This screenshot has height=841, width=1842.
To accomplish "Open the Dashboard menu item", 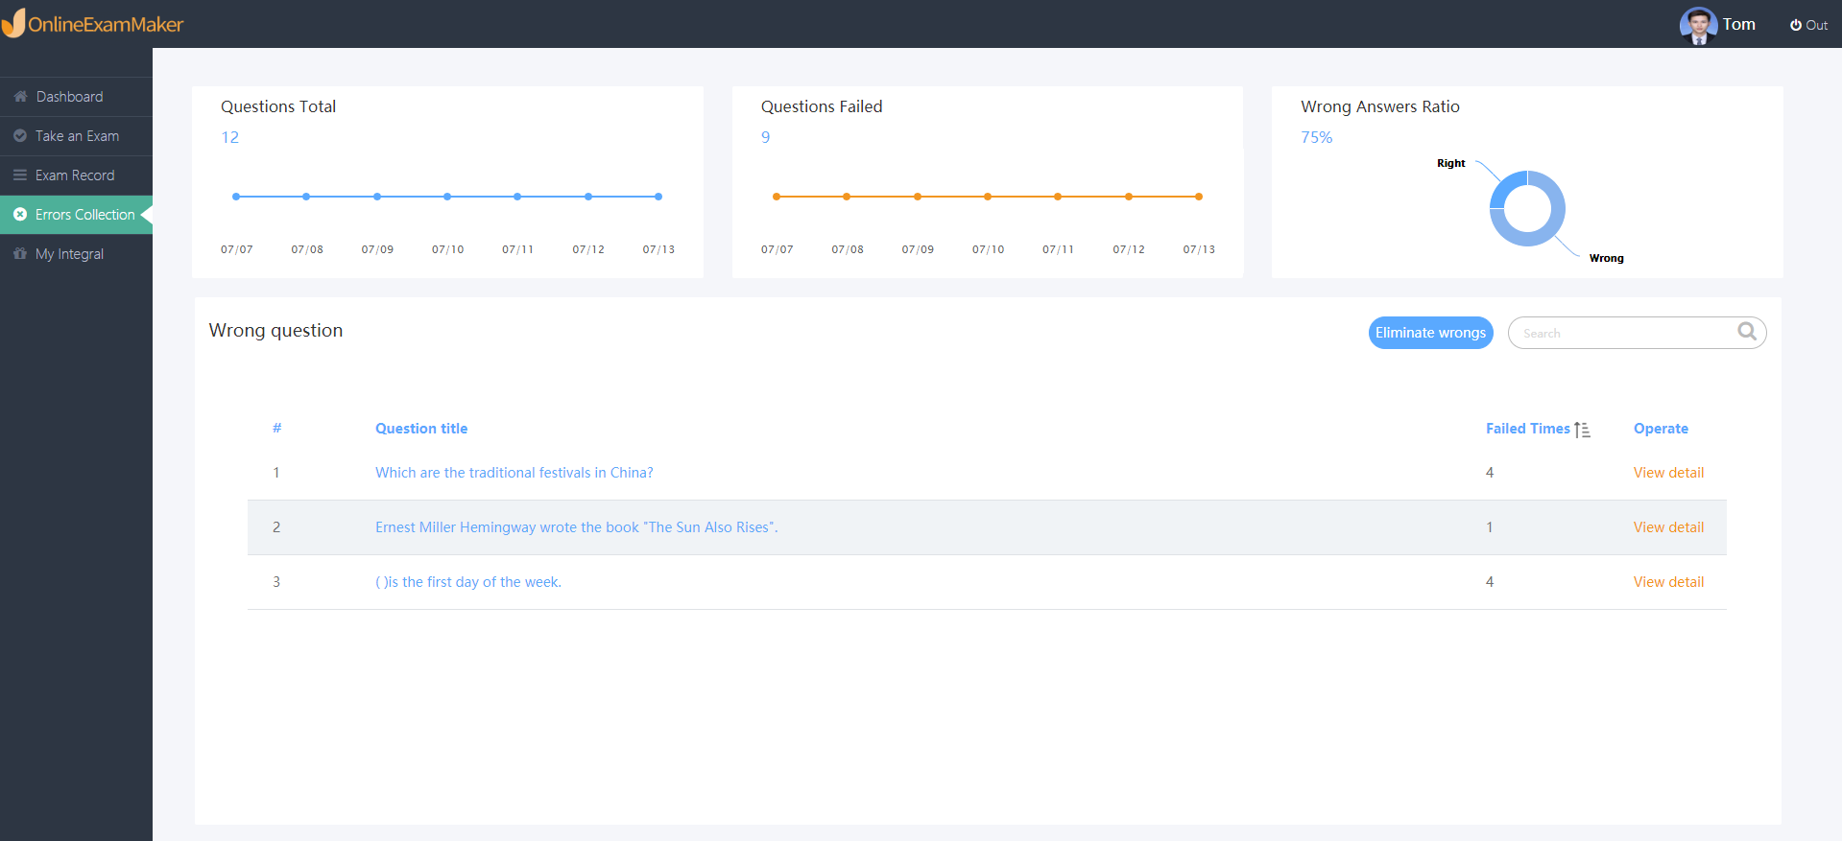I will click(77, 97).
